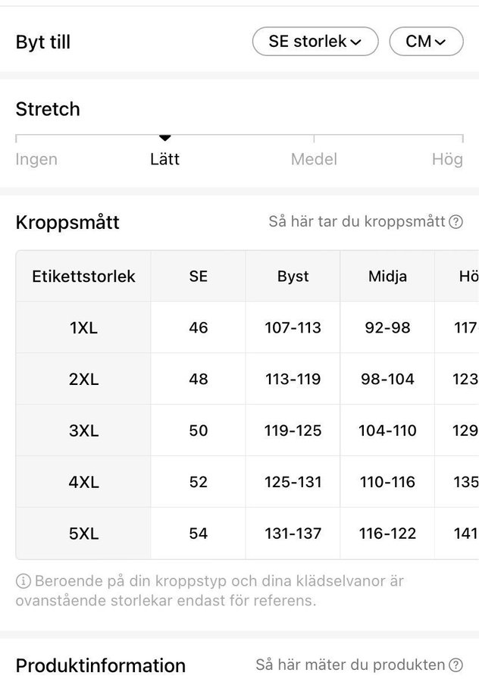This screenshot has width=479, height=682.
Task: Open the 'Så här mäter du produkten' guide
Action: pos(350,665)
